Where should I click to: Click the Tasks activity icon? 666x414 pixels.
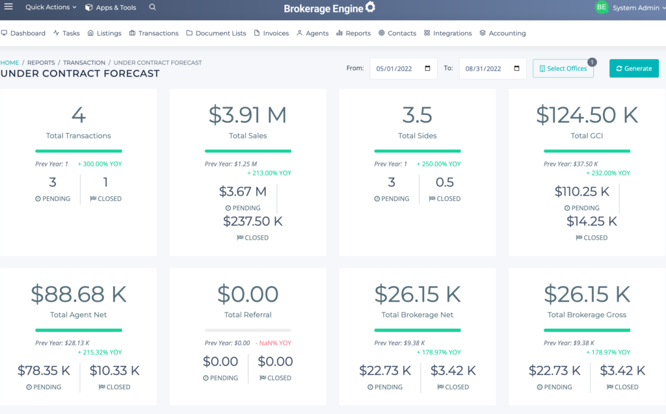57,32
